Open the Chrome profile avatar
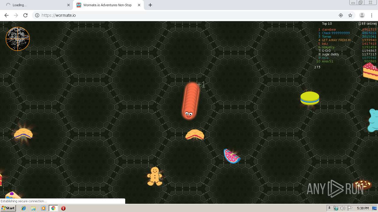Screen dimensions: 378x212 [362, 15]
